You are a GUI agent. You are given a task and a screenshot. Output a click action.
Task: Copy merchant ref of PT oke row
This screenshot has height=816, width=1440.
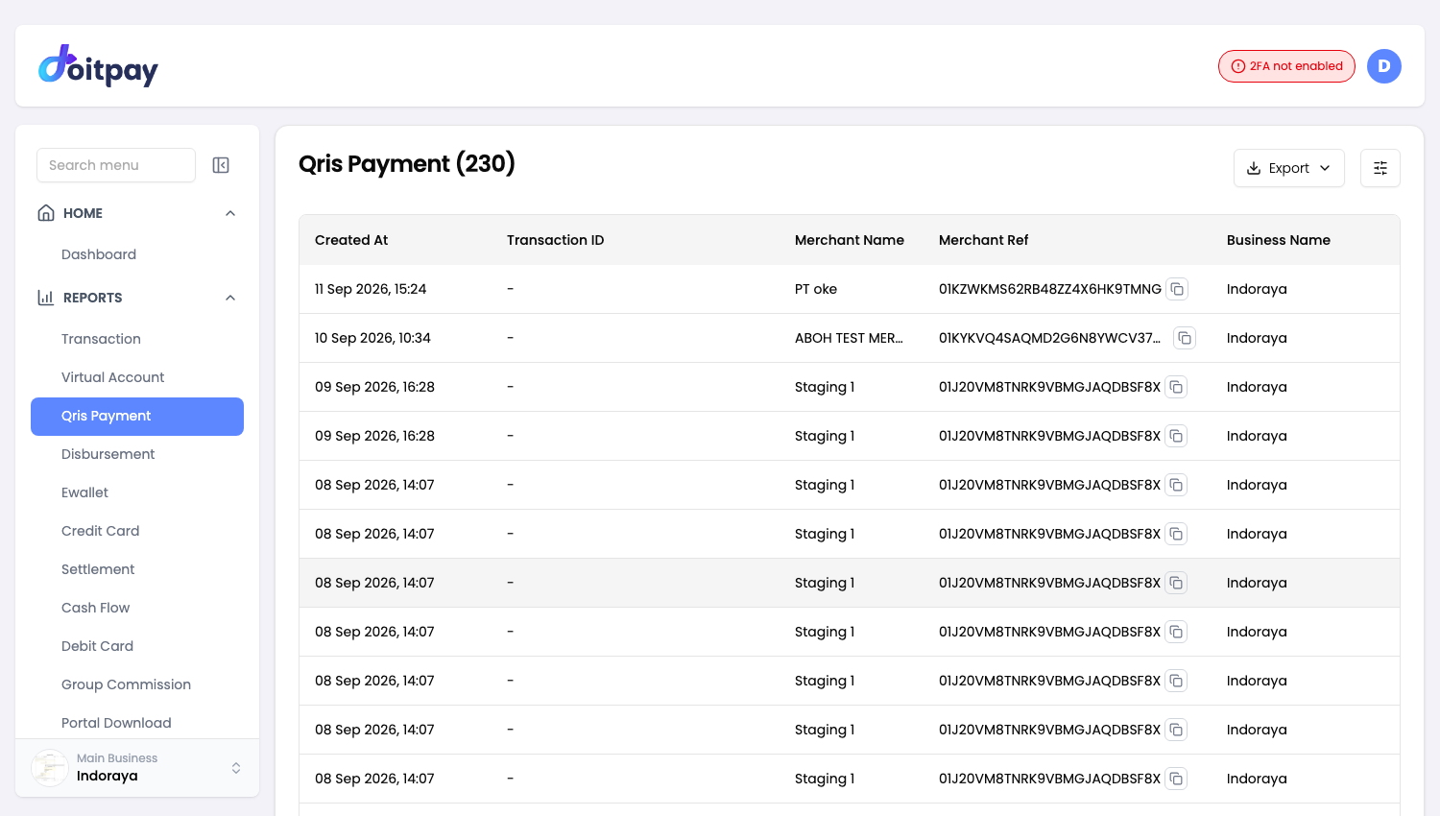point(1177,289)
